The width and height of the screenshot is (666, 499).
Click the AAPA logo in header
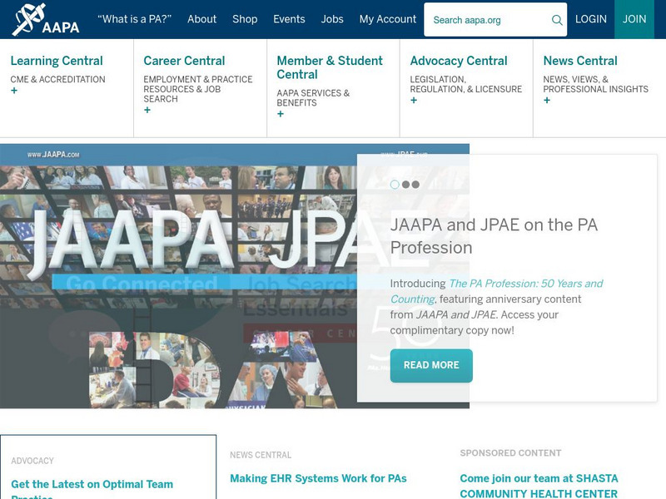pos(46,19)
